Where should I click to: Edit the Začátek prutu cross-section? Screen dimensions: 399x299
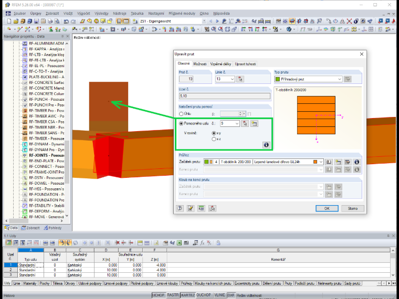pos(348,162)
